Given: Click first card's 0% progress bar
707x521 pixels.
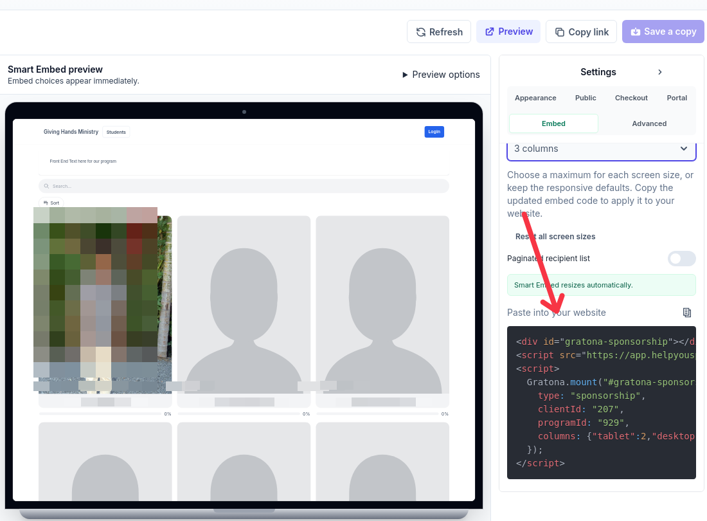Looking at the screenshot, I should tap(100, 414).
